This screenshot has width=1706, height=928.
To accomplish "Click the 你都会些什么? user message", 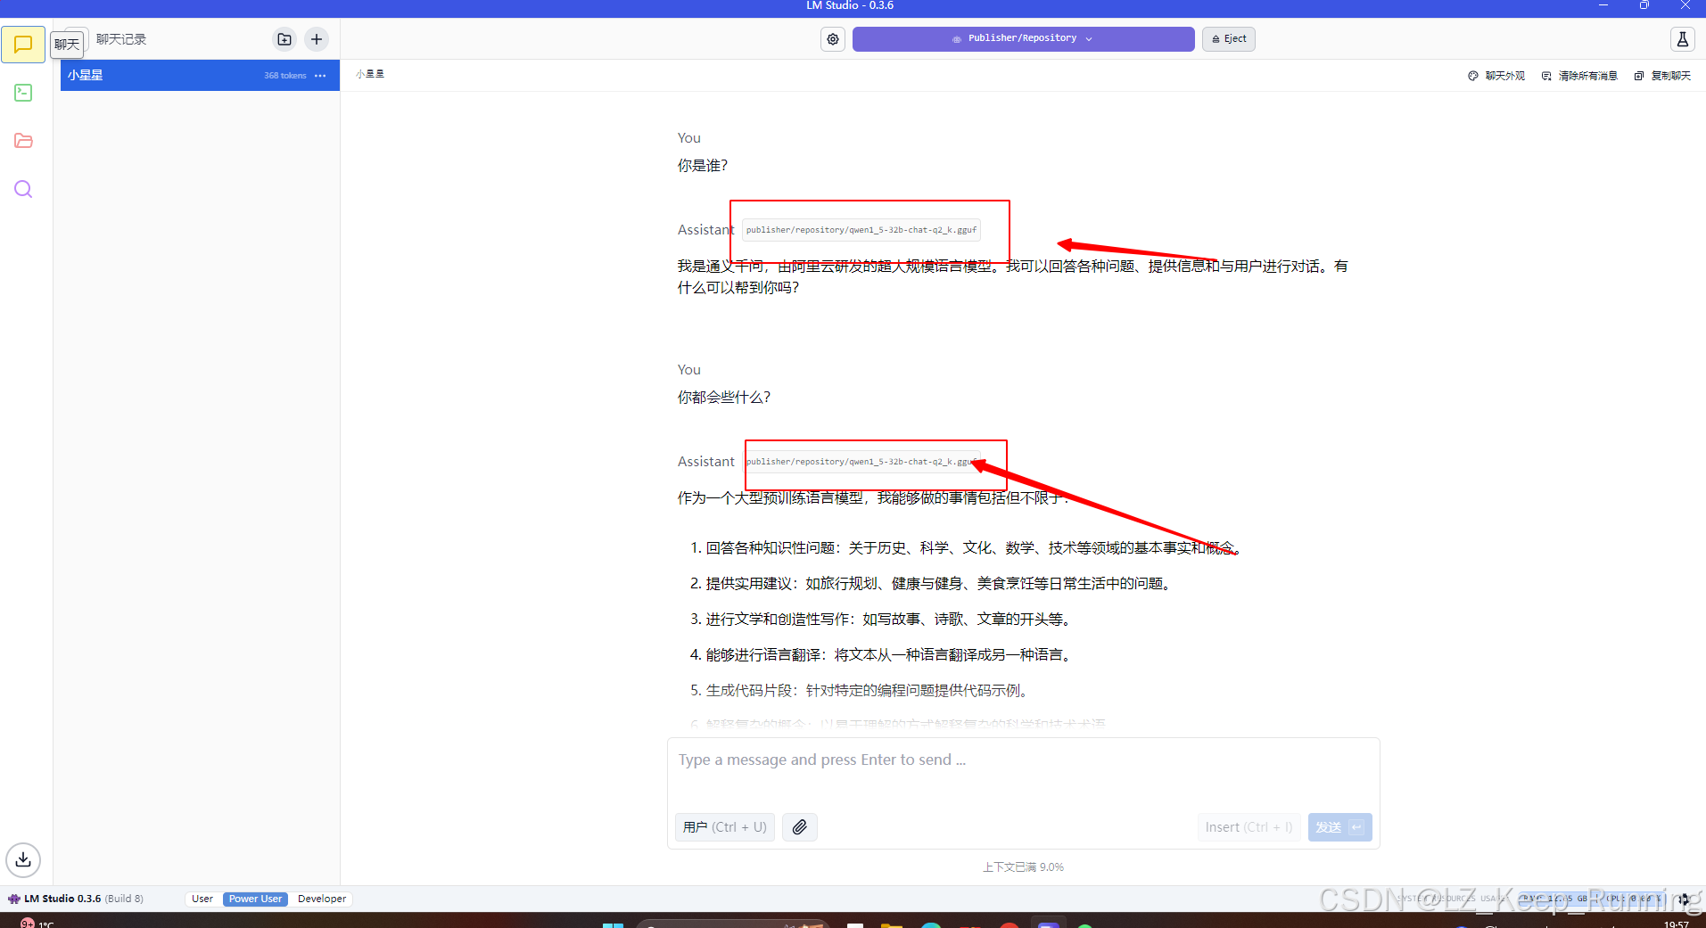I will (x=724, y=398).
